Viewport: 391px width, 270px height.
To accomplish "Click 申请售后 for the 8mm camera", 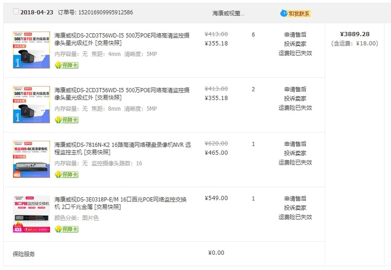I will pos(295,89).
